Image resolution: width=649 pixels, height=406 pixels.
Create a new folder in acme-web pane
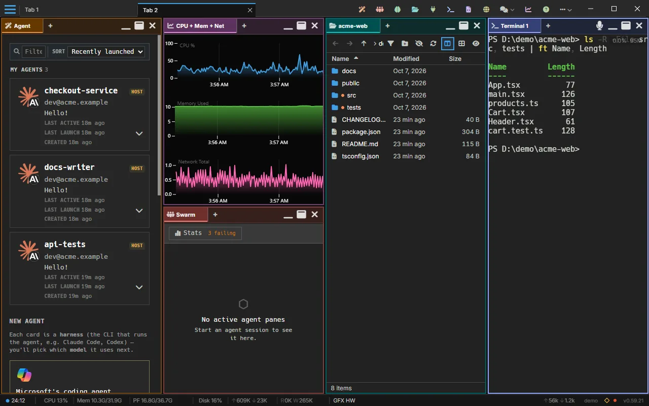click(x=405, y=44)
